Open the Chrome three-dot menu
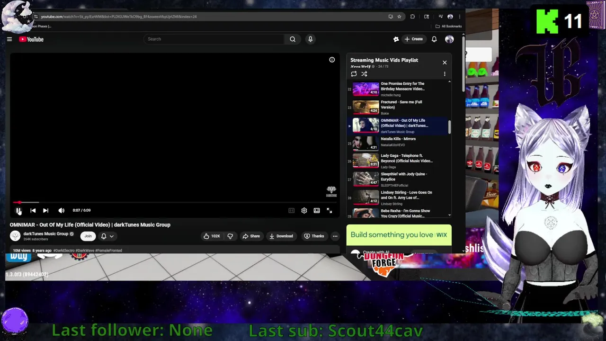 [459, 17]
